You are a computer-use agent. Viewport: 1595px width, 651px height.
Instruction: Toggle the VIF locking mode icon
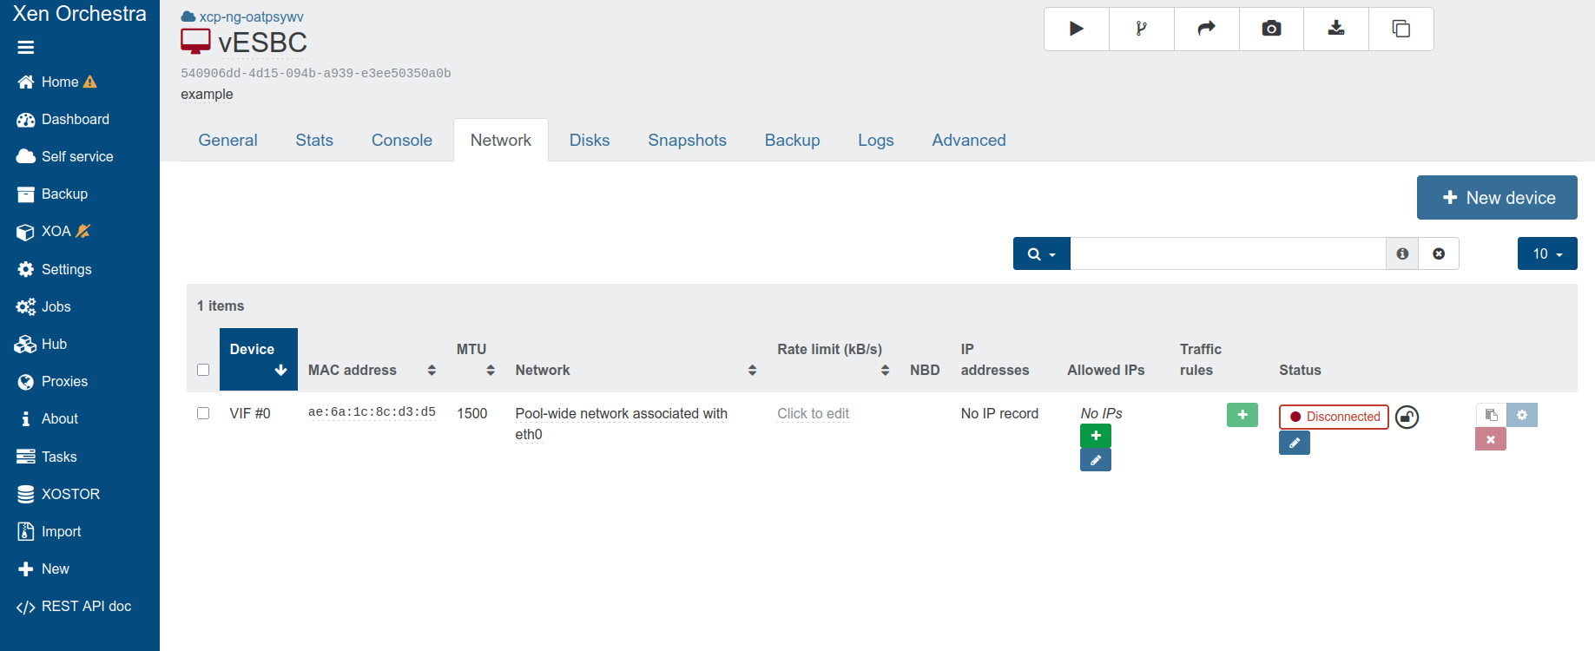pos(1407,418)
